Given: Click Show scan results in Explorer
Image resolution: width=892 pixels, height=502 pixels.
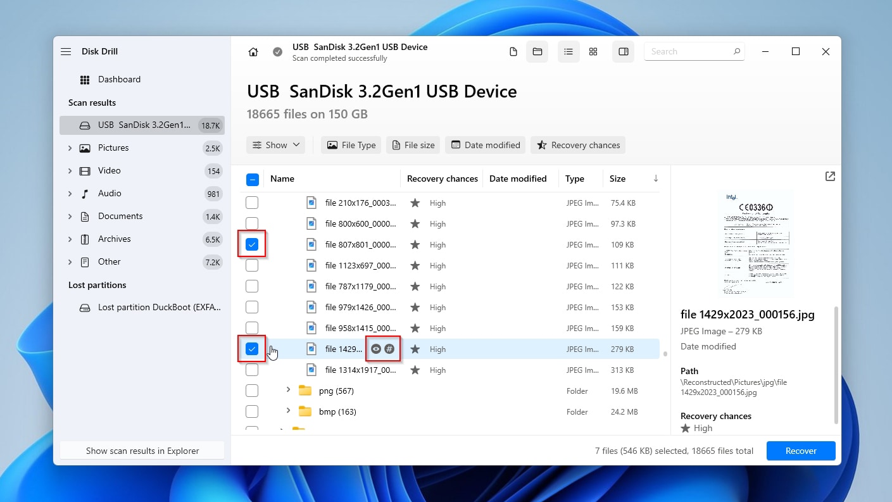Looking at the screenshot, I should click(142, 450).
